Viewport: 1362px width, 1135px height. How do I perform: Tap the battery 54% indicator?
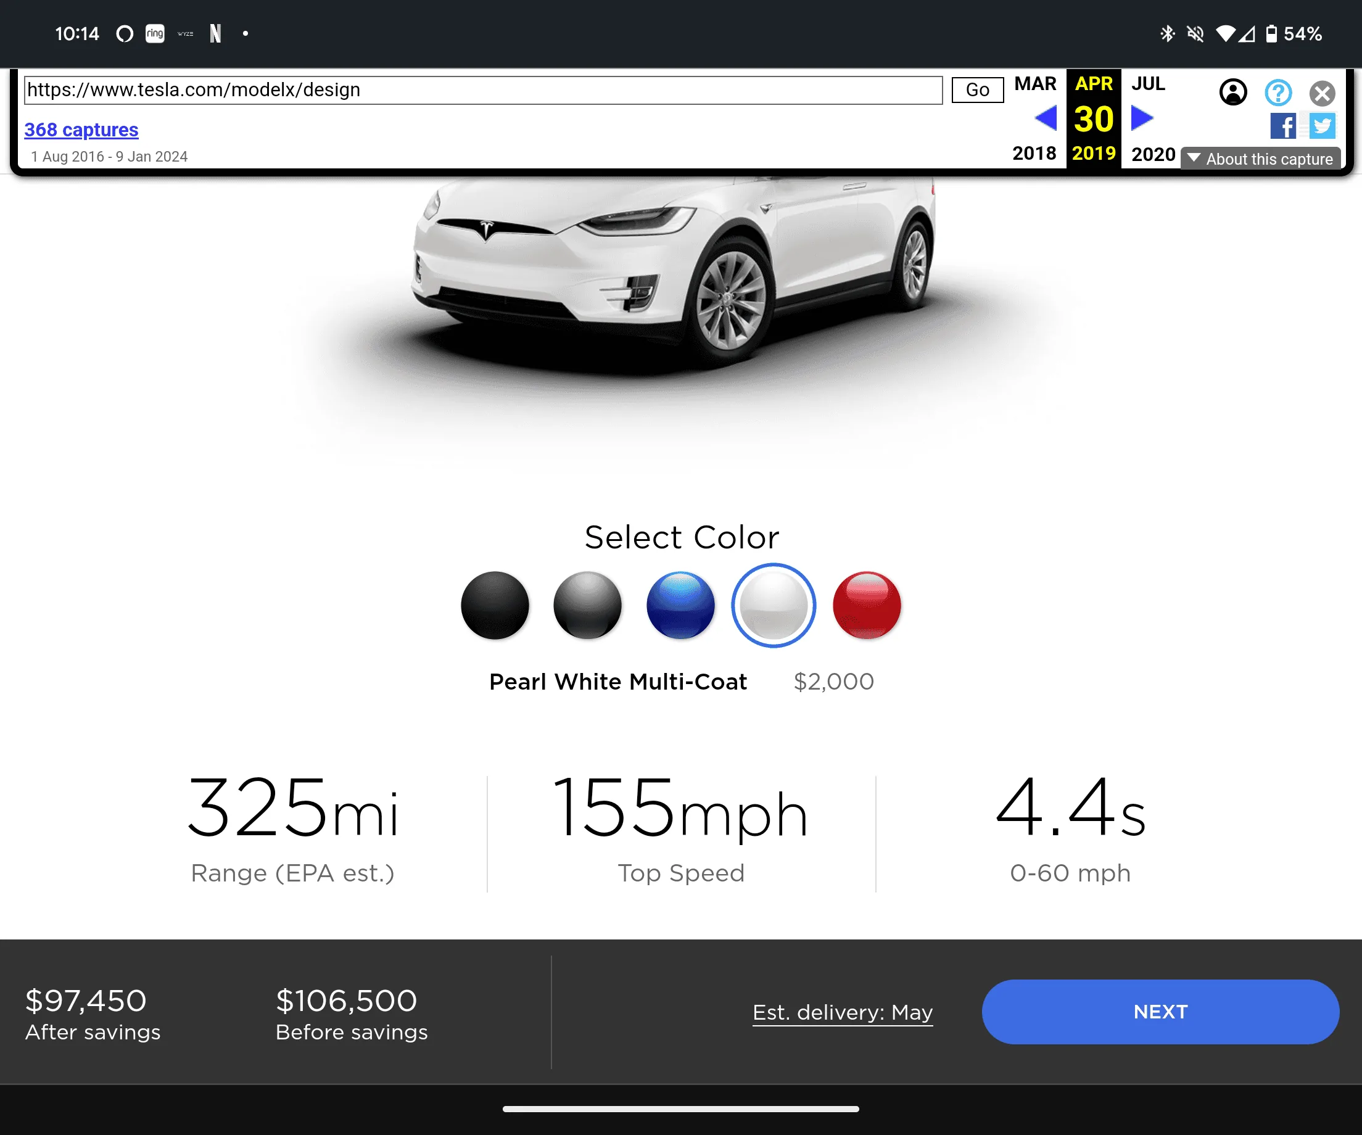[1294, 34]
